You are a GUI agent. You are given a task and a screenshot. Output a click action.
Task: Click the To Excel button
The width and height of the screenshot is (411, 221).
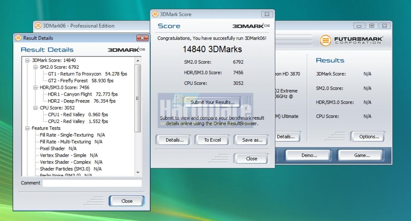(x=213, y=140)
